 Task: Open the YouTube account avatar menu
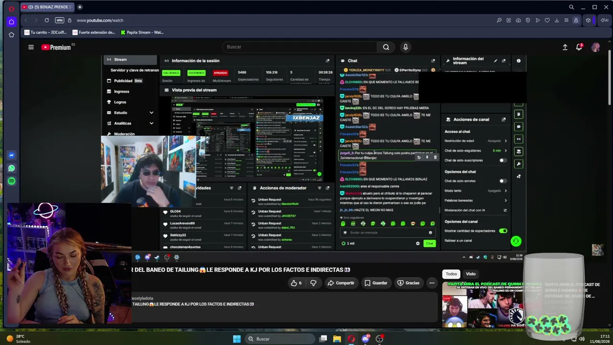click(596, 47)
